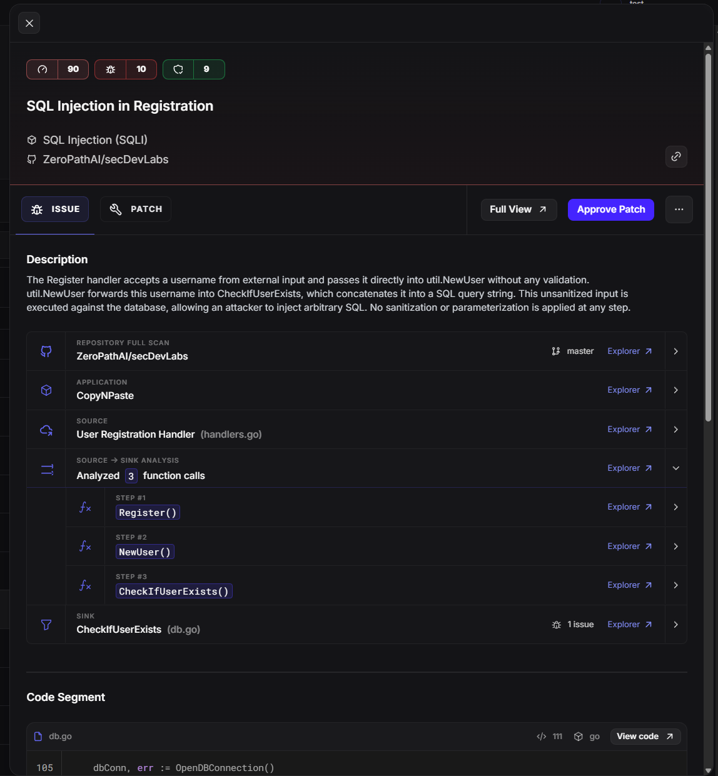Click the shield confidence badge showing 9
718x776 pixels.
194,69
